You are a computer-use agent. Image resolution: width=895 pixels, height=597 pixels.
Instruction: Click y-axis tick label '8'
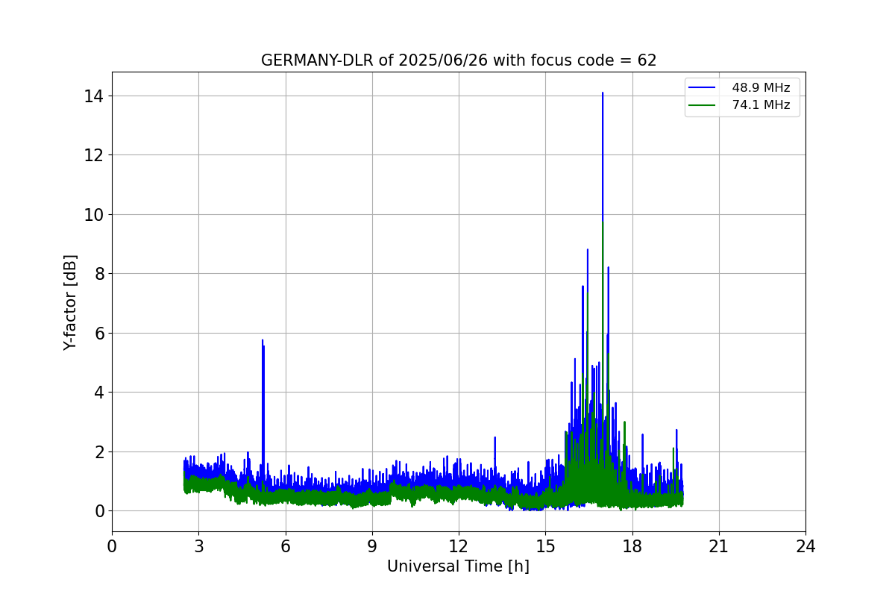pos(100,274)
